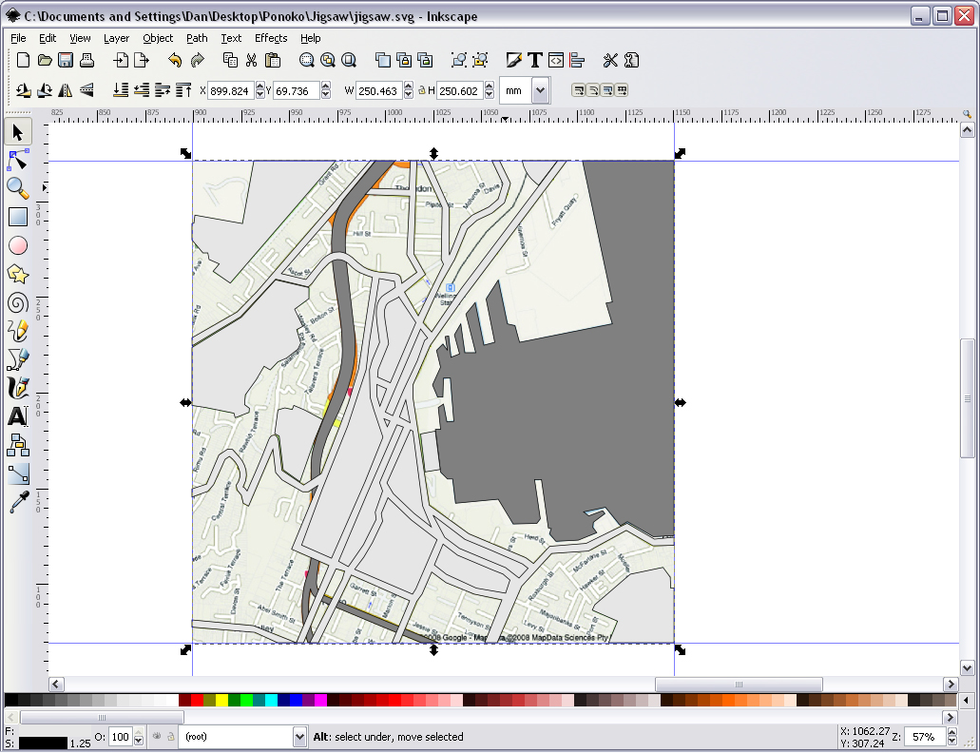Select the Ellipse circle tool
This screenshot has width=980, height=753.
pos(17,245)
